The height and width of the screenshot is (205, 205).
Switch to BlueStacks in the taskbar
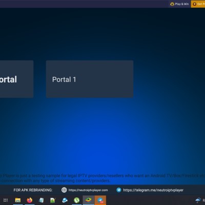point(88,200)
